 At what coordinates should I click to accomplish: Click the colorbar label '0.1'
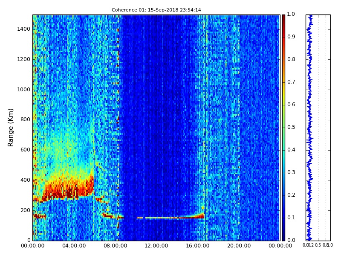(291, 218)
